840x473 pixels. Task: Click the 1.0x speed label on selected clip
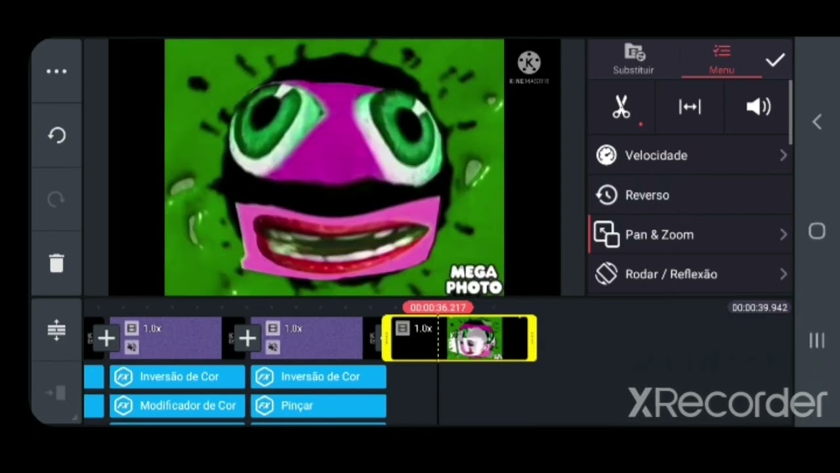(x=423, y=328)
